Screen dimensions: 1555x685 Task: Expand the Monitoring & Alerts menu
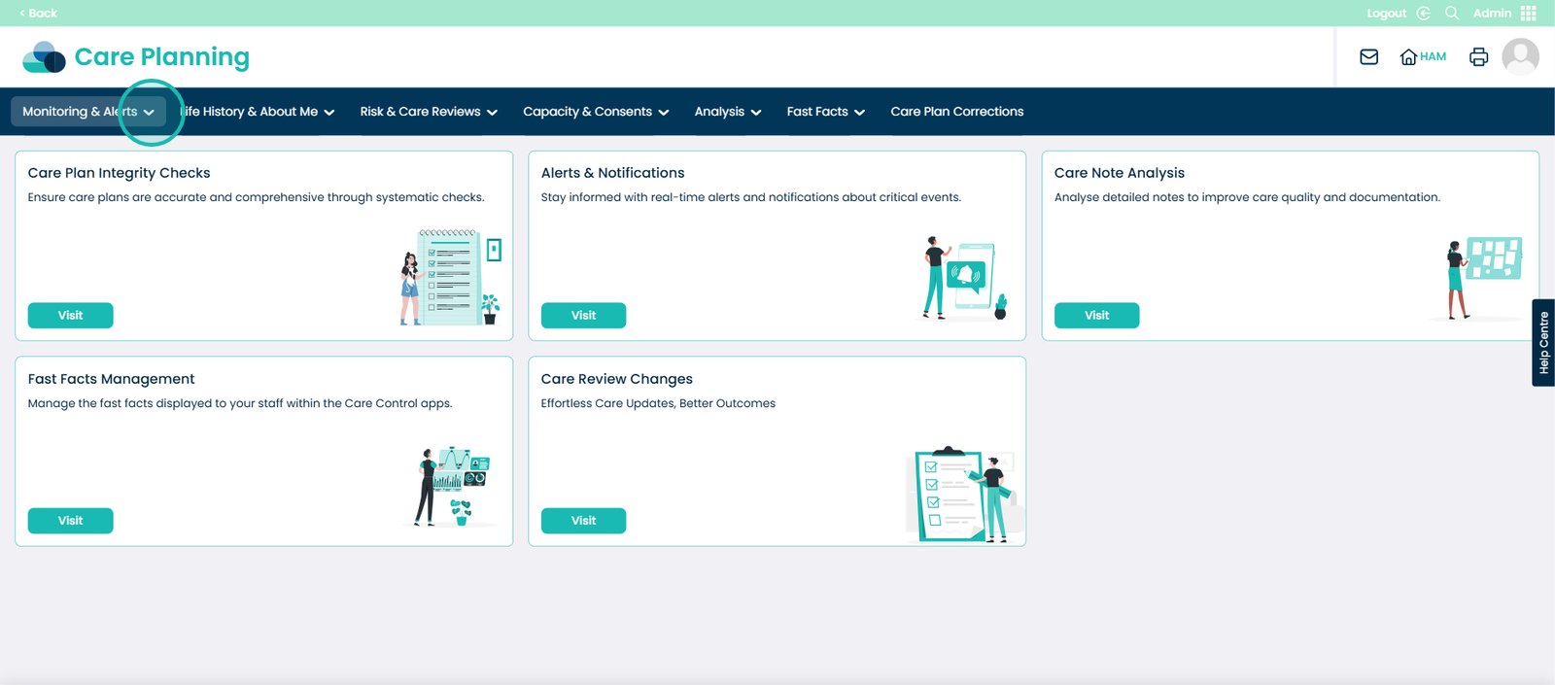tap(88, 112)
